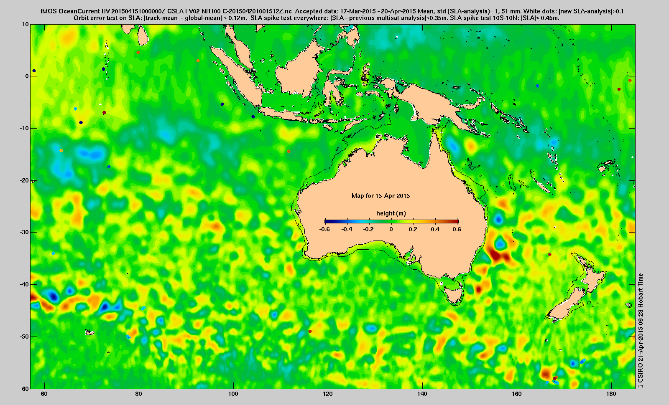Click the longitude axis label 80
Image resolution: width=669 pixels, height=405 pixels.
tap(139, 394)
